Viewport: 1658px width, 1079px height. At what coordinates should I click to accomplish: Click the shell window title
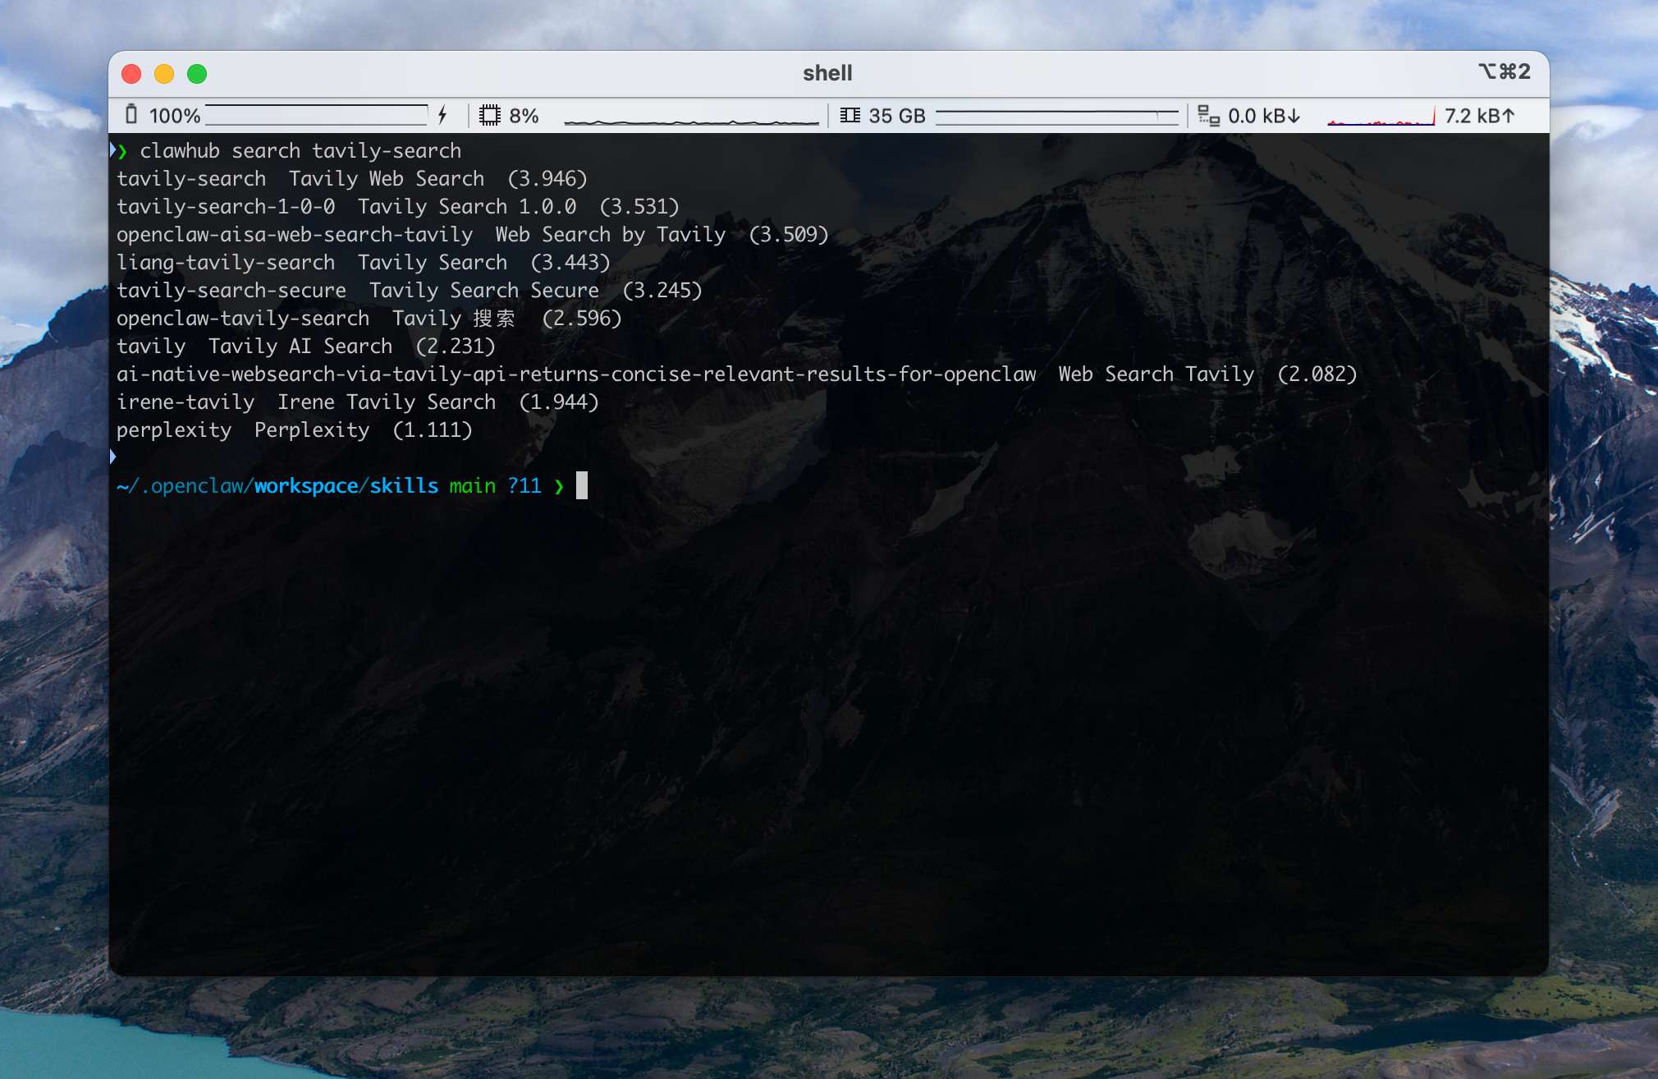(827, 73)
